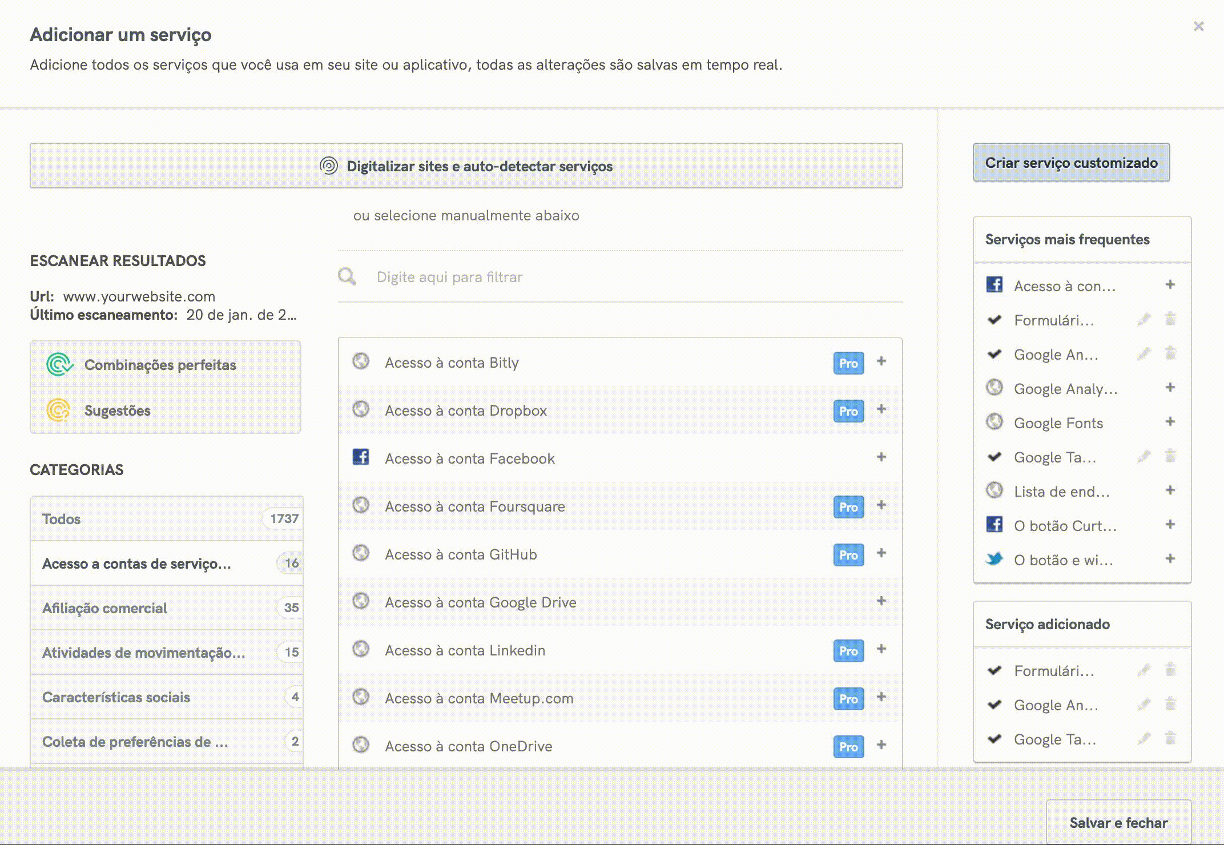Open the Sugestões scan results
The width and height of the screenshot is (1224, 845).
tap(118, 411)
